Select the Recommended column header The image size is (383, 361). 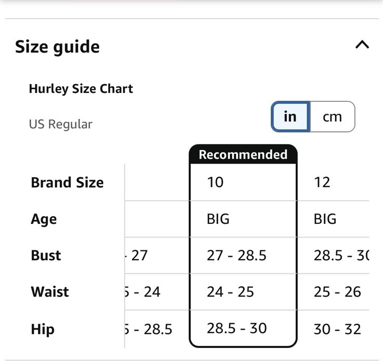point(243,154)
